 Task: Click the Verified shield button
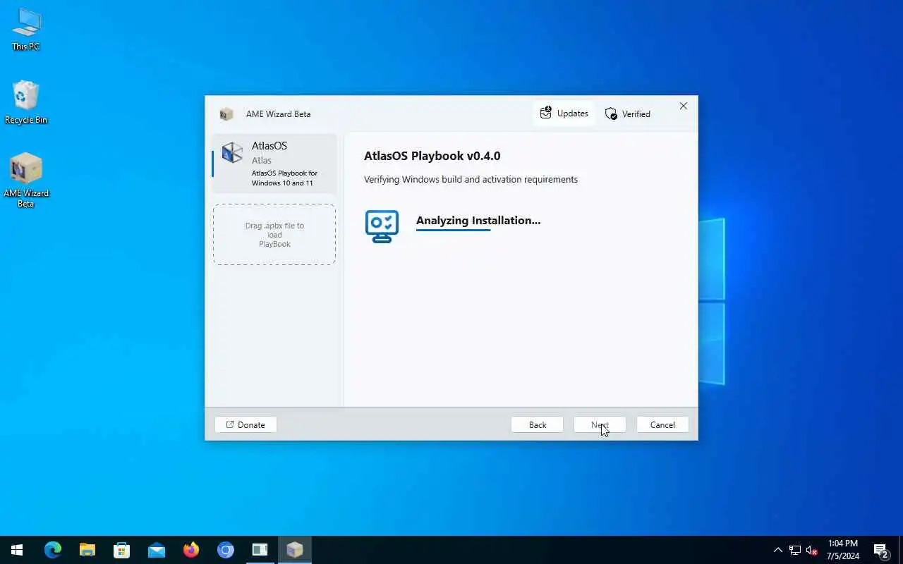coord(627,114)
